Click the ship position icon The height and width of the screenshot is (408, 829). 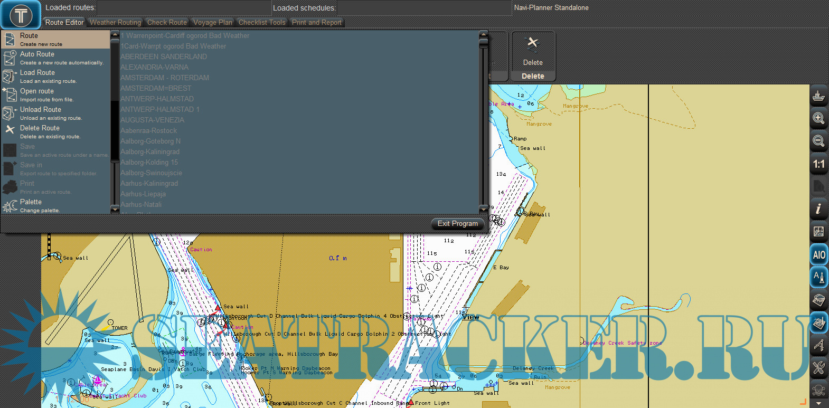pyautogui.click(x=818, y=96)
